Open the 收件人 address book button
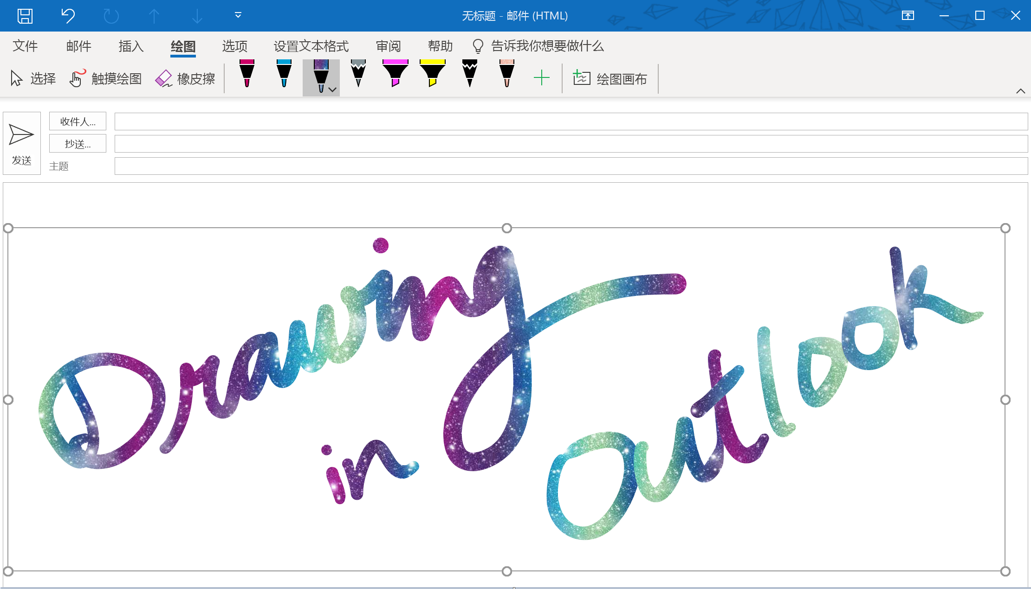The image size is (1031, 589). tap(78, 121)
